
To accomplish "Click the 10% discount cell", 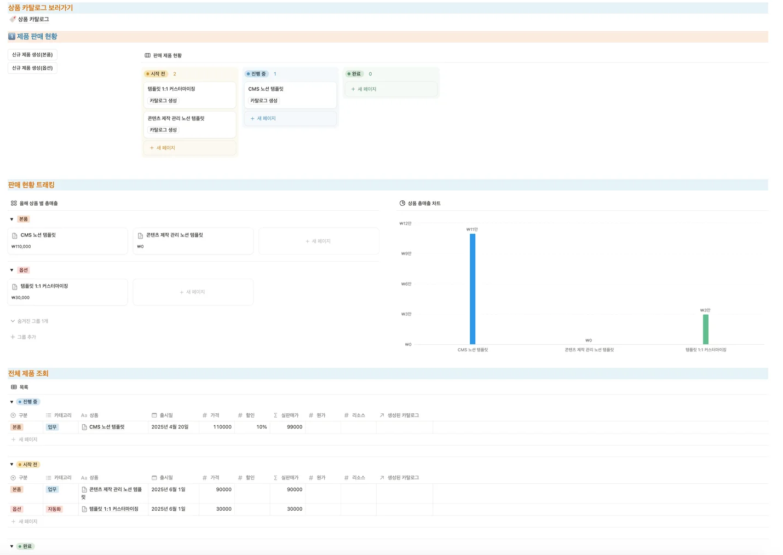I will pyautogui.click(x=252, y=427).
